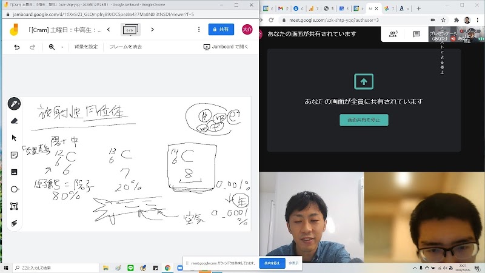Open the Windows Start menu
This screenshot has height=273, width=485.
5,268
